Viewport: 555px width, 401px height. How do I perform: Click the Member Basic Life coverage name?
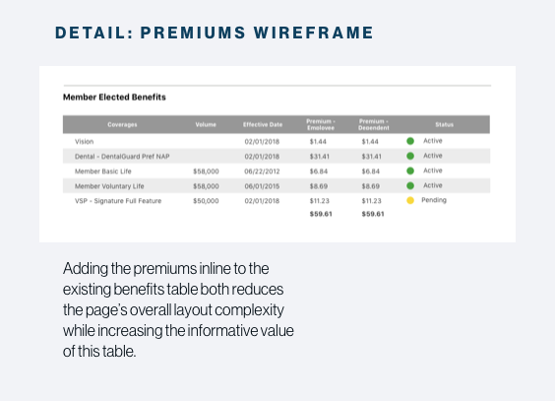click(103, 171)
